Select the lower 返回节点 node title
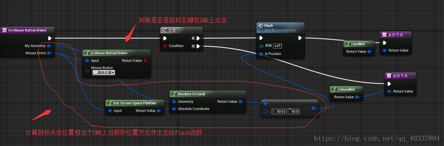 click(399, 76)
